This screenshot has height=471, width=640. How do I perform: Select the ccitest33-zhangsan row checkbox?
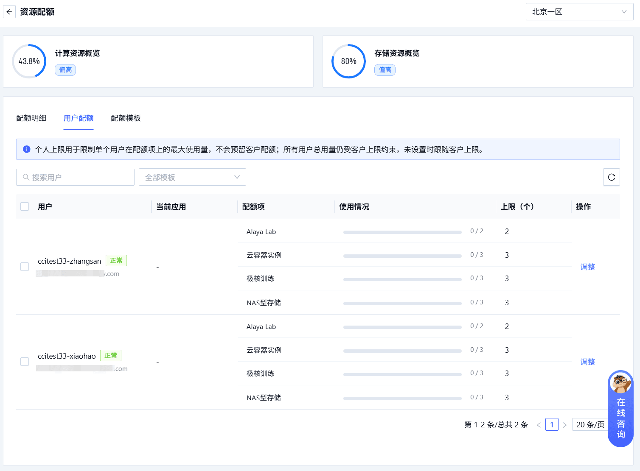25,267
